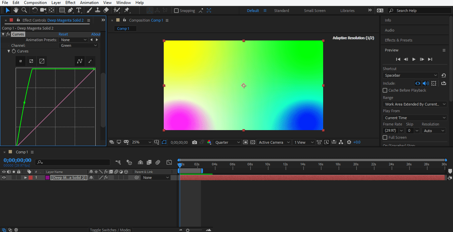Open the Quarter resolution dropdown
Viewport: 453px width, 232px height.
click(x=227, y=142)
